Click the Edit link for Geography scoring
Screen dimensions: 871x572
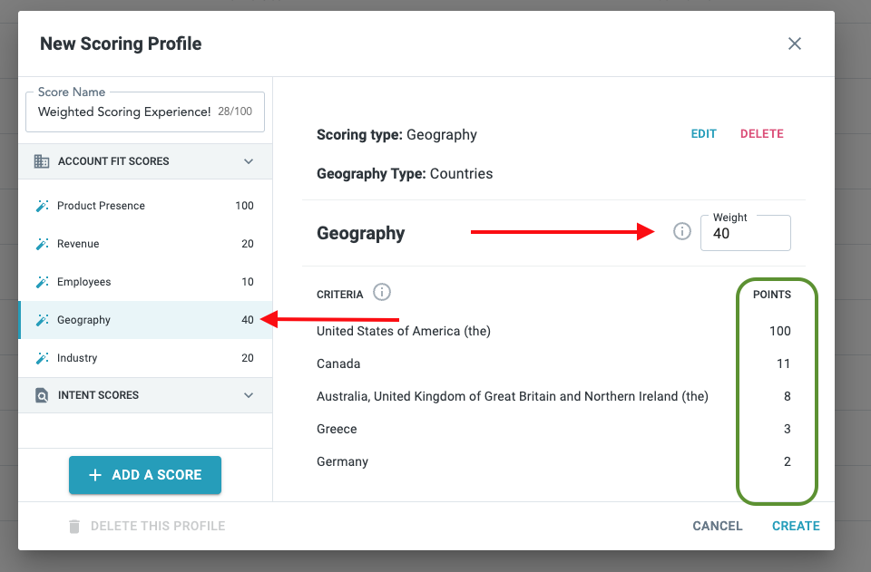tap(704, 134)
